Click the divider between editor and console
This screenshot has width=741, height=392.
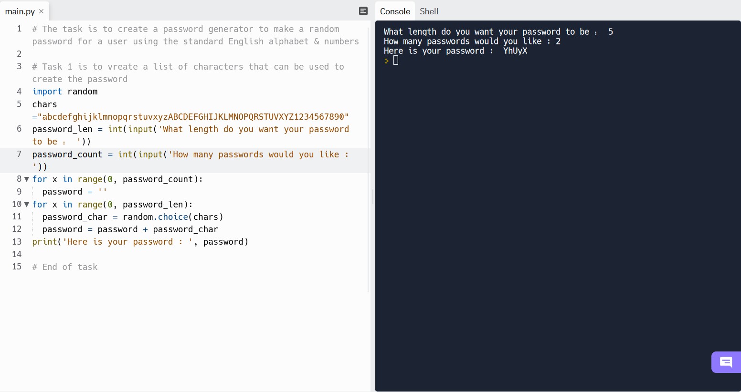click(x=373, y=196)
